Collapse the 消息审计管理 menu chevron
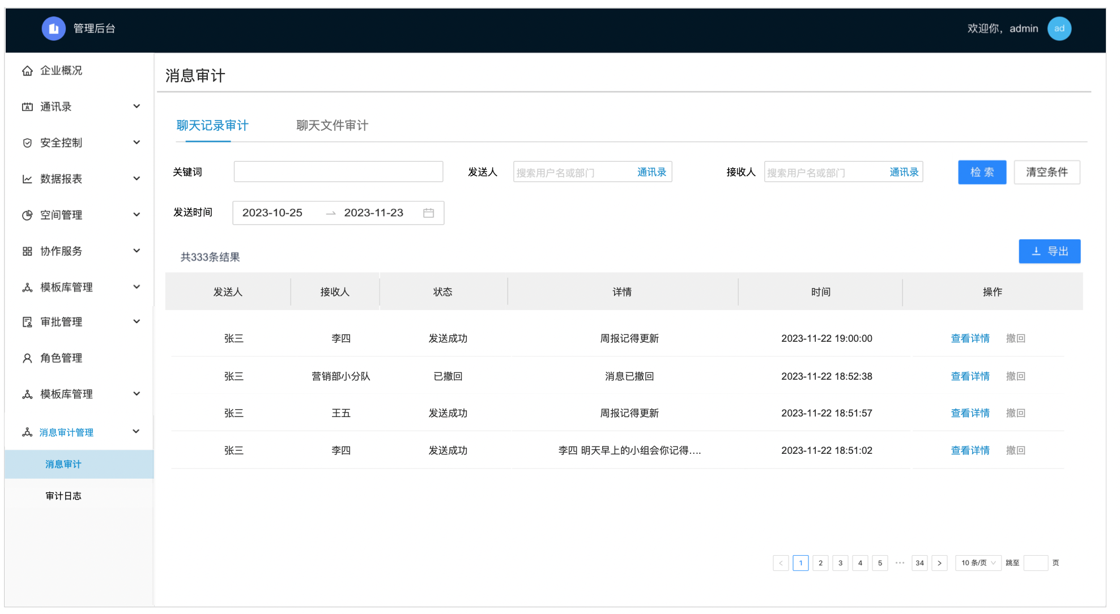The height and width of the screenshot is (614, 1120). pos(137,432)
